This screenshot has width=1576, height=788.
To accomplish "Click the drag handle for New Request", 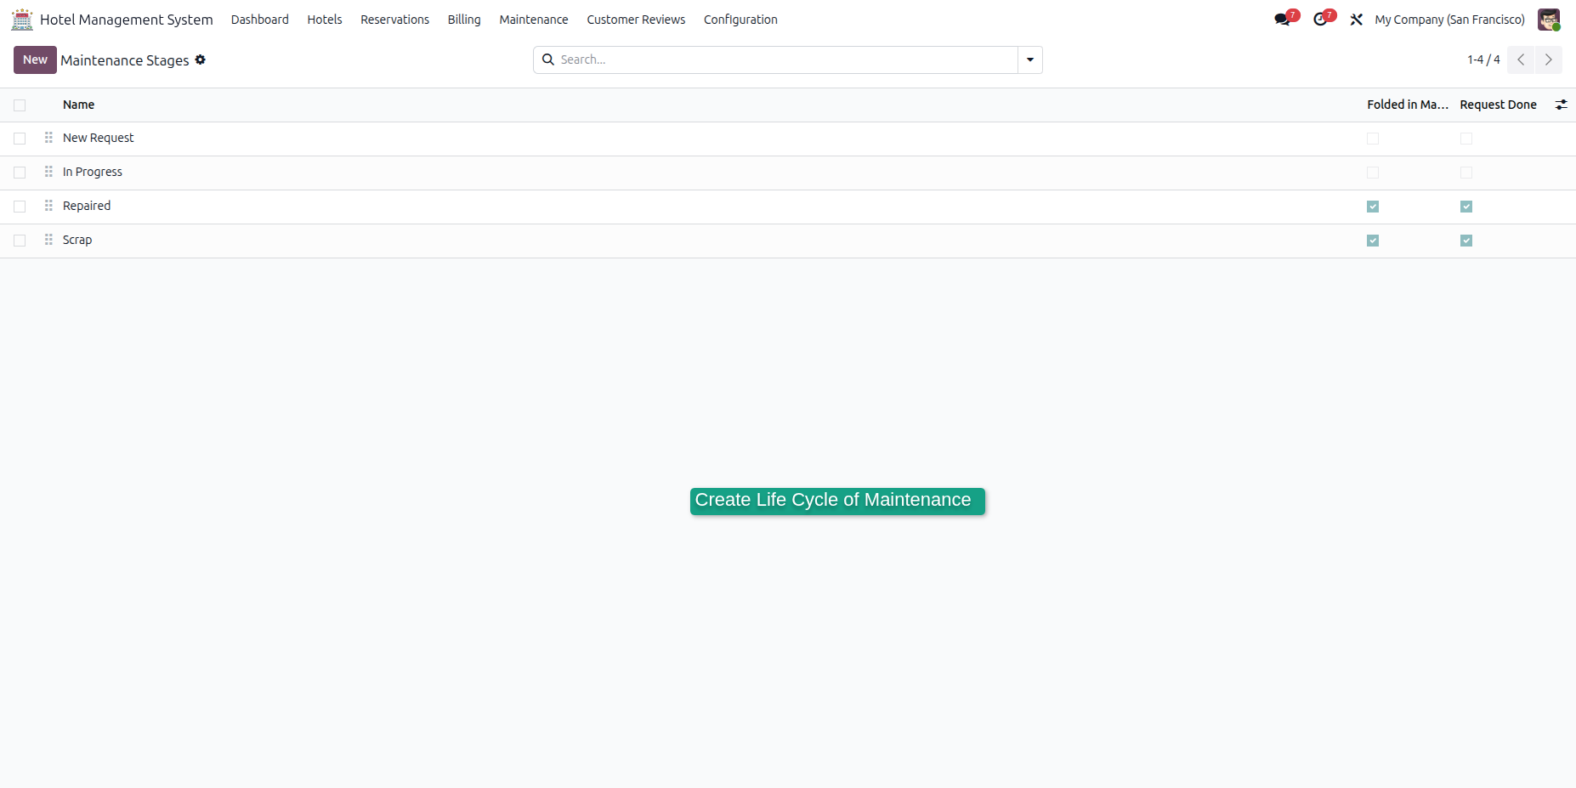I will tap(48, 138).
